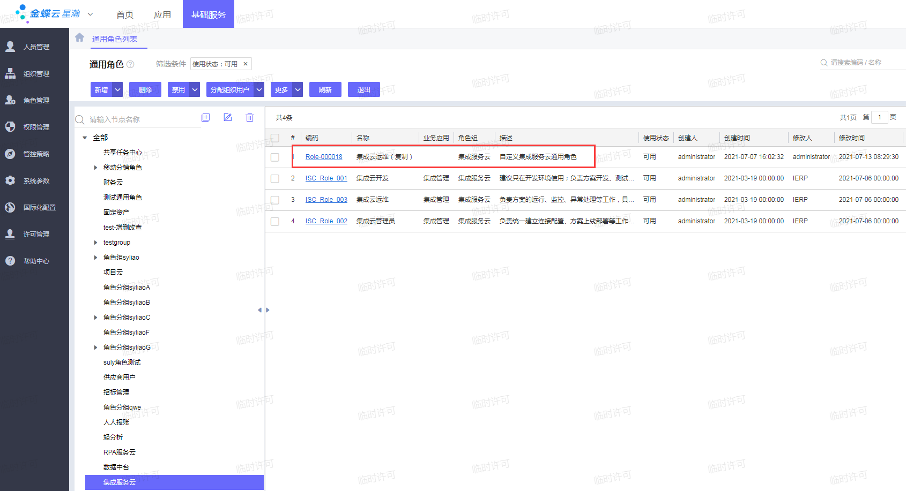The image size is (906, 491).
Task: Check the row for ISC_Role_002
Action: click(275, 221)
